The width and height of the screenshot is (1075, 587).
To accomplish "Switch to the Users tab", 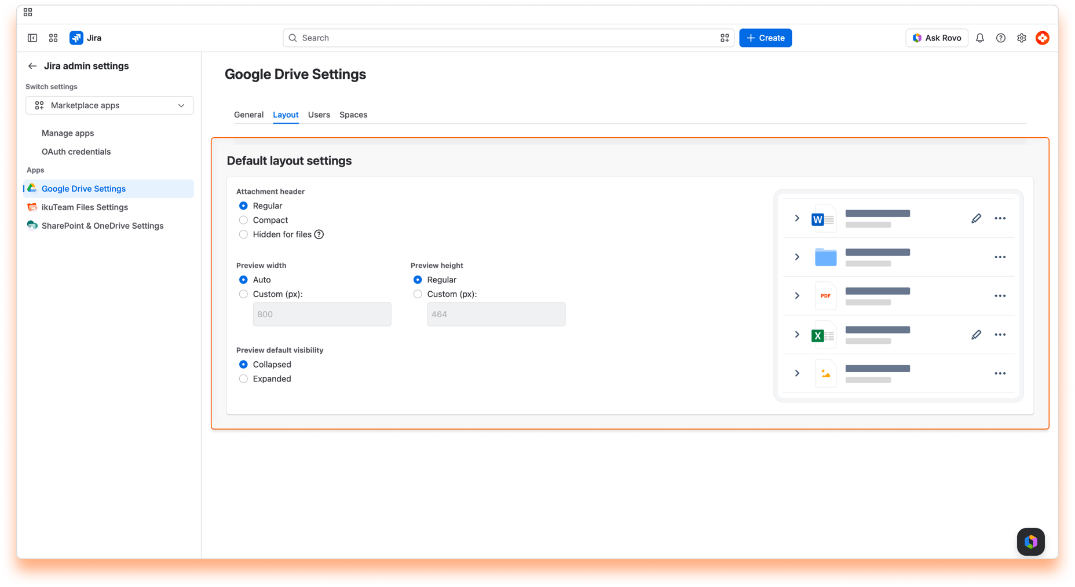I will (319, 115).
